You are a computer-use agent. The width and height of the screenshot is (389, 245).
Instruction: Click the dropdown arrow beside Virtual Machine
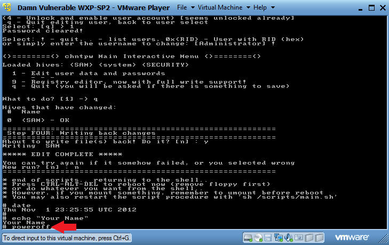click(x=248, y=7)
